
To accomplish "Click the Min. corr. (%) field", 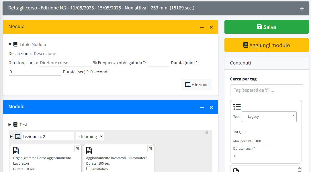I will [x=264, y=141].
